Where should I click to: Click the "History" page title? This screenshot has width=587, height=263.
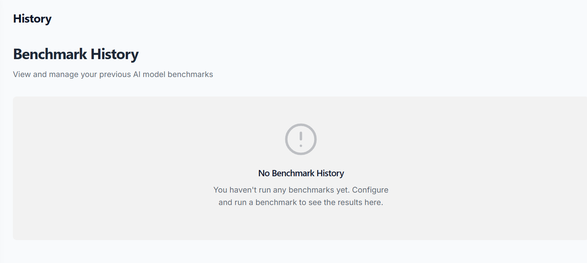pos(32,19)
